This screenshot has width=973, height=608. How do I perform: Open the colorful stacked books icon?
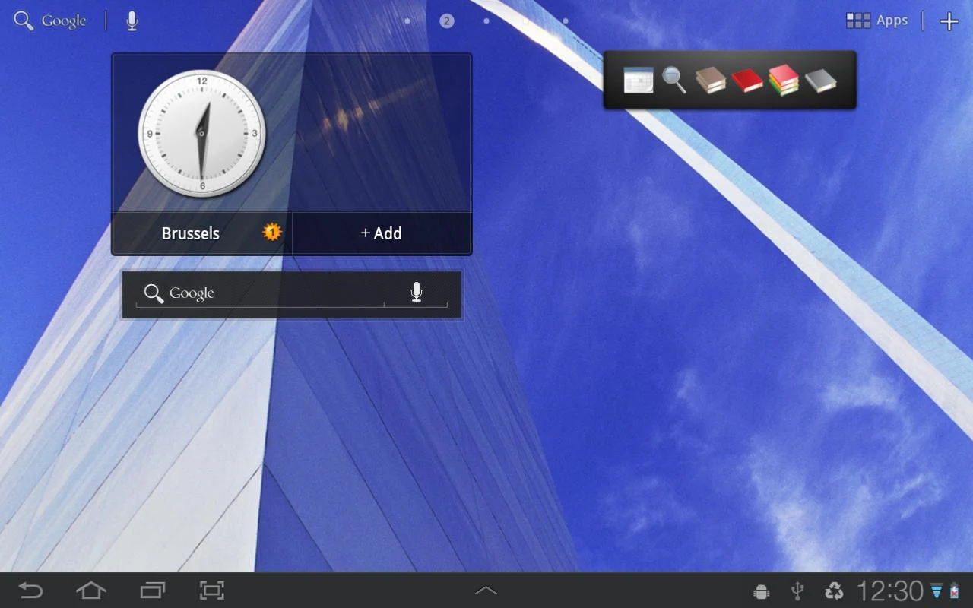784,80
